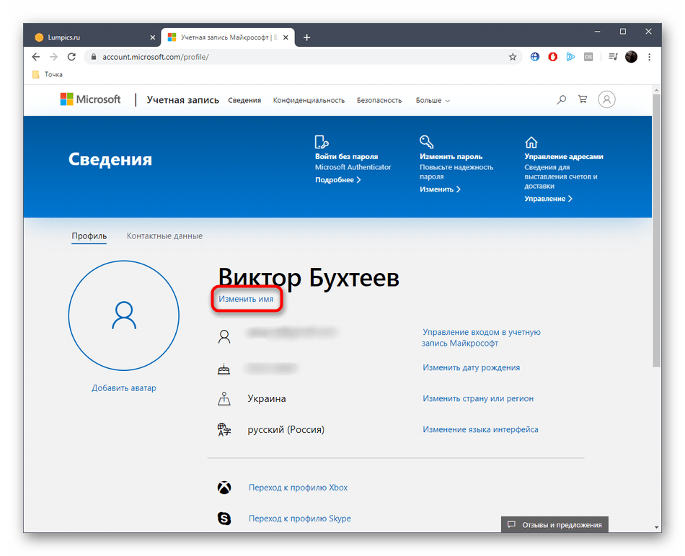Click the large profile picture circle
The width and height of the screenshot is (685, 556).
pos(123,313)
